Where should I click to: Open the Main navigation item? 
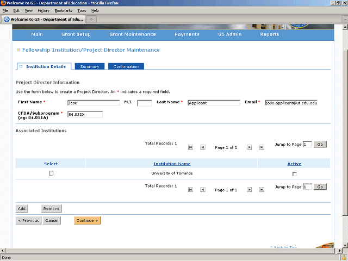[37, 34]
